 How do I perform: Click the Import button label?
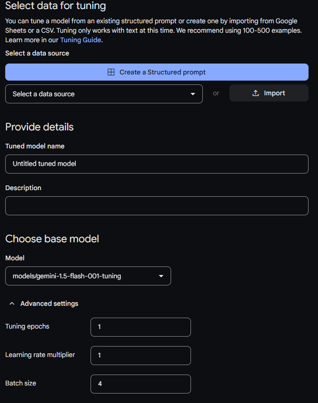pyautogui.click(x=274, y=93)
